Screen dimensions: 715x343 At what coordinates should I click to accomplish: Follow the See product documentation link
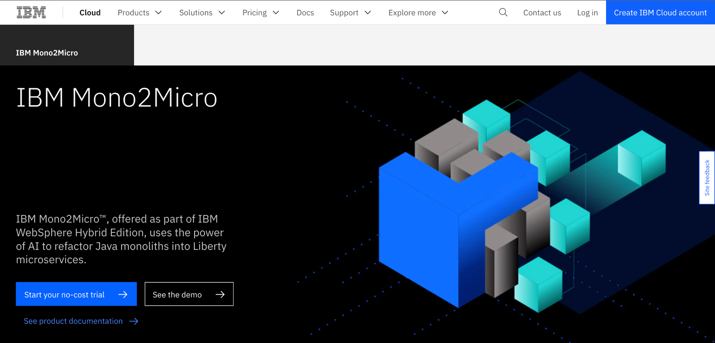pos(73,321)
